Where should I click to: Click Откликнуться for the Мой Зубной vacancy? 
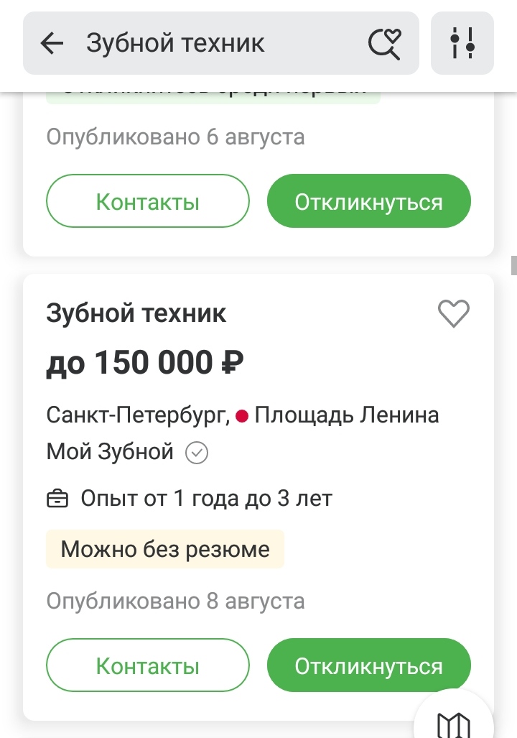pyautogui.click(x=369, y=665)
